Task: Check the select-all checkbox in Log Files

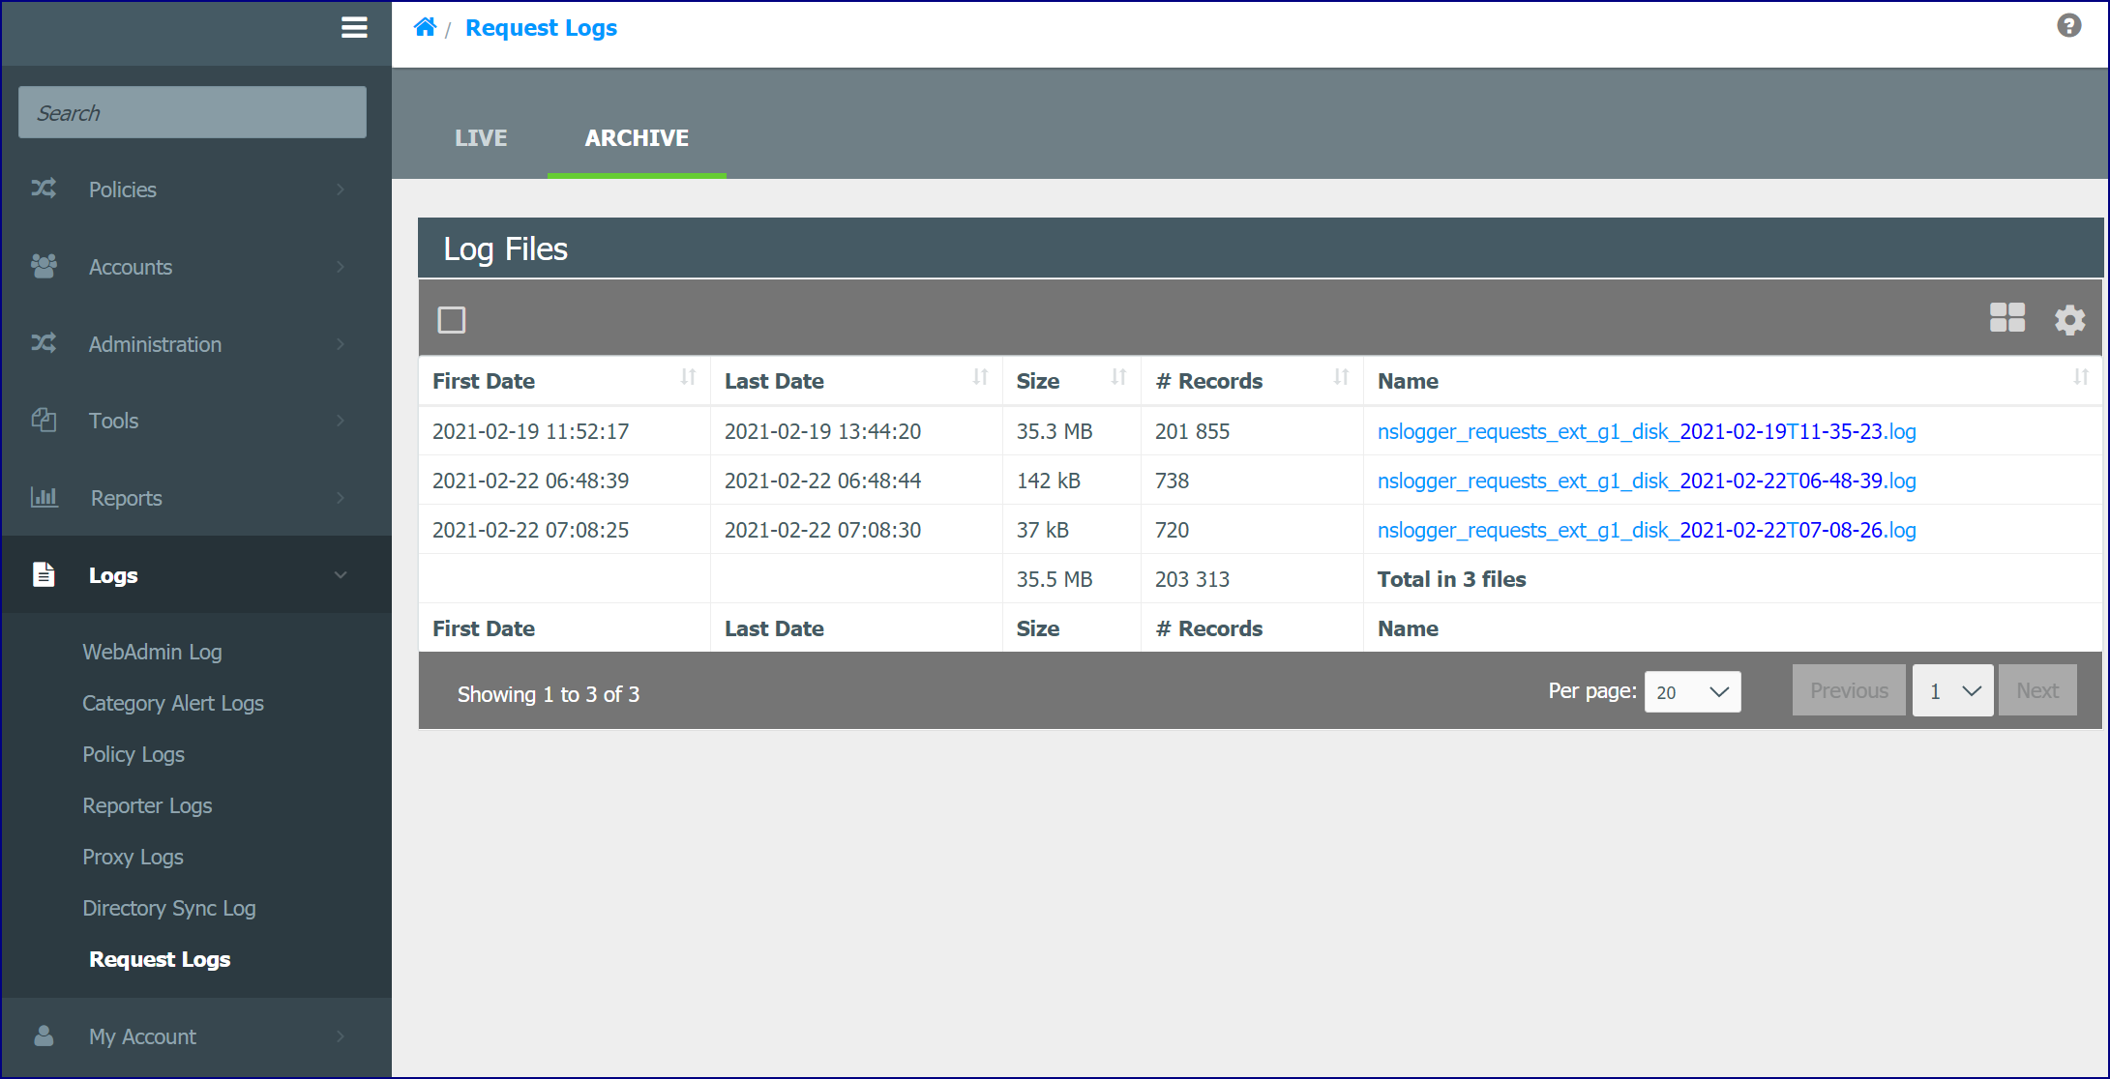Action: [x=452, y=320]
